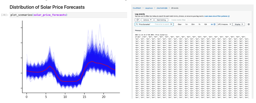This screenshot has width=256, height=103.
Task: Open the Display dropdown menu
Action: 239,24
